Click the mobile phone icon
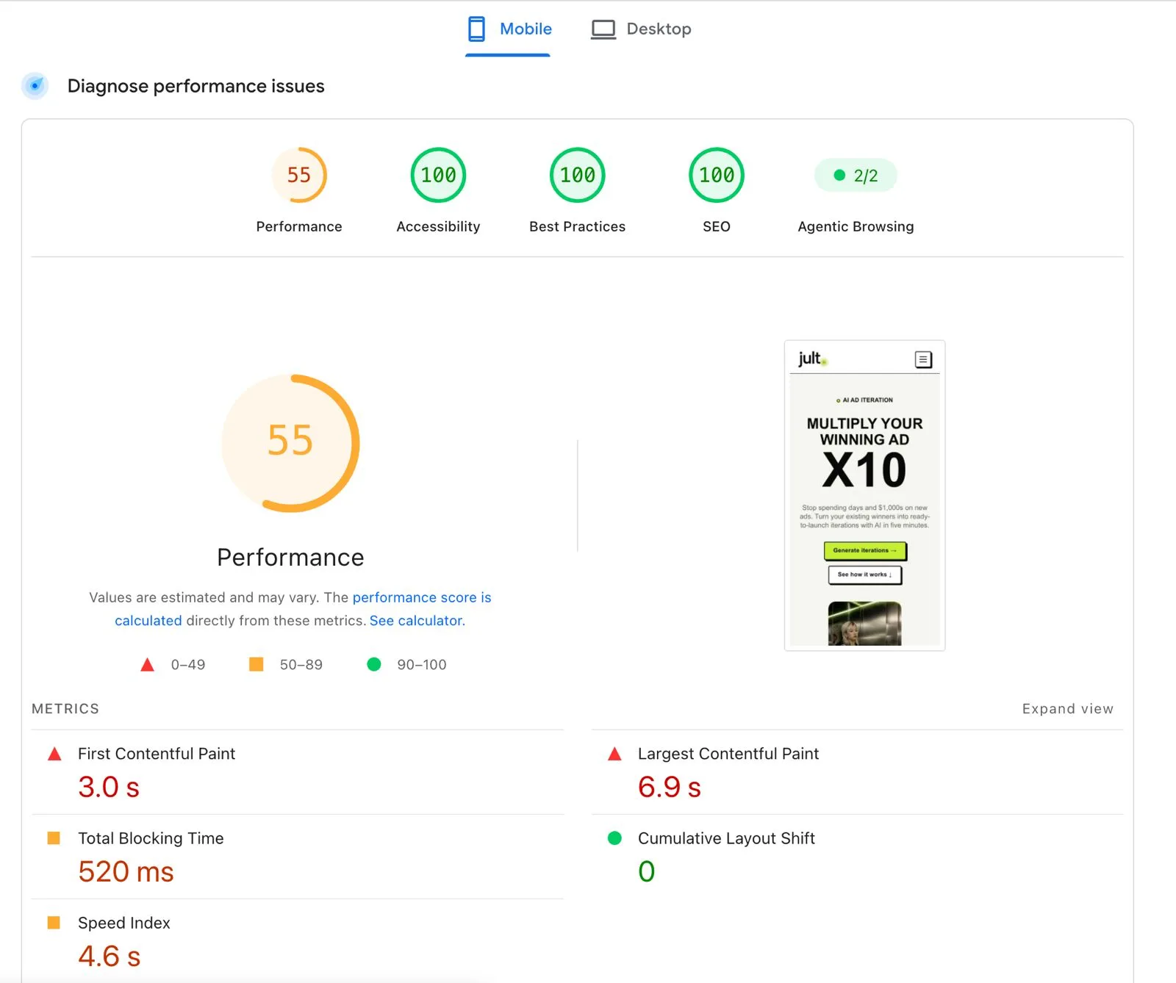This screenshot has width=1176, height=983. pos(476,29)
